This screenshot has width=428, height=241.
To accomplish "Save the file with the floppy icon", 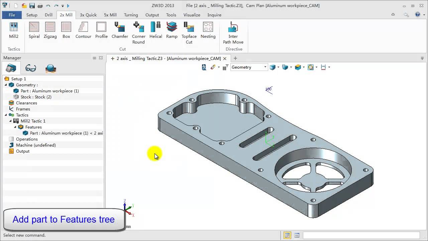I will coord(32,6).
